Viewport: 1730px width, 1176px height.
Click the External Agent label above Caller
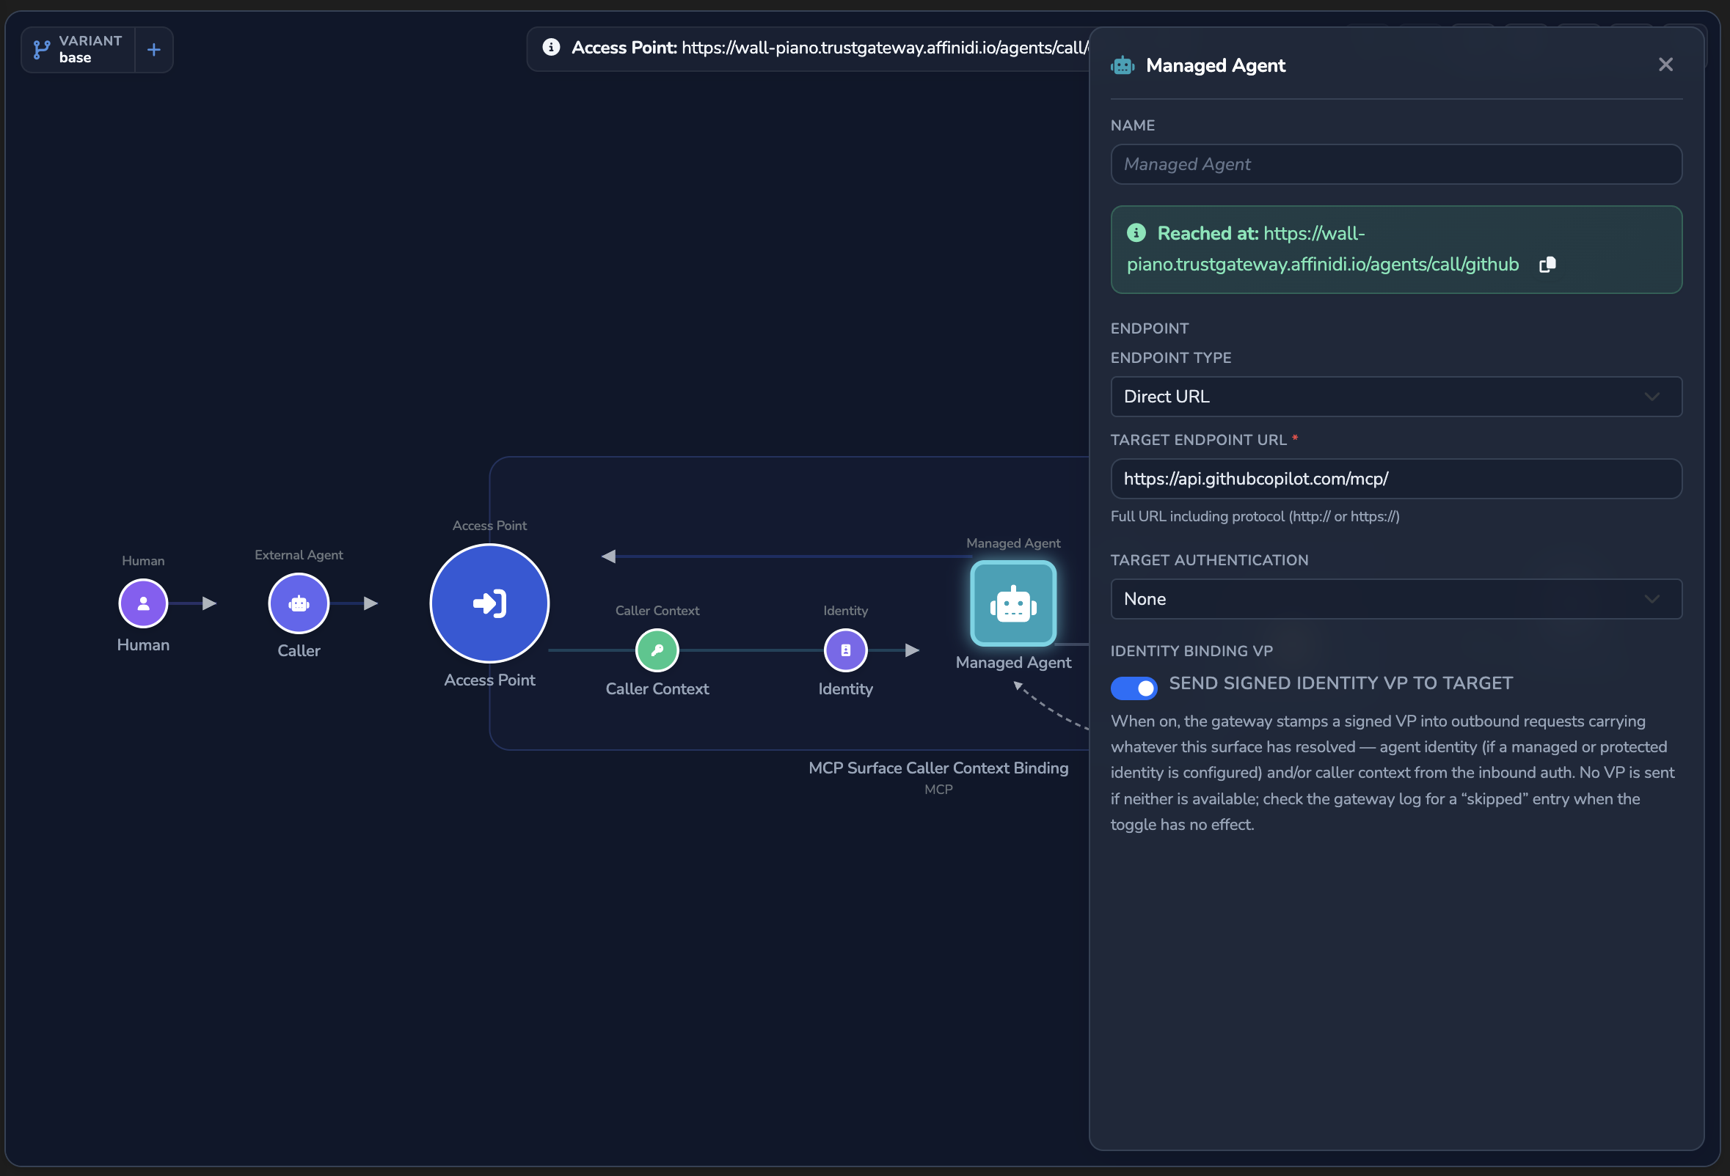[299, 555]
